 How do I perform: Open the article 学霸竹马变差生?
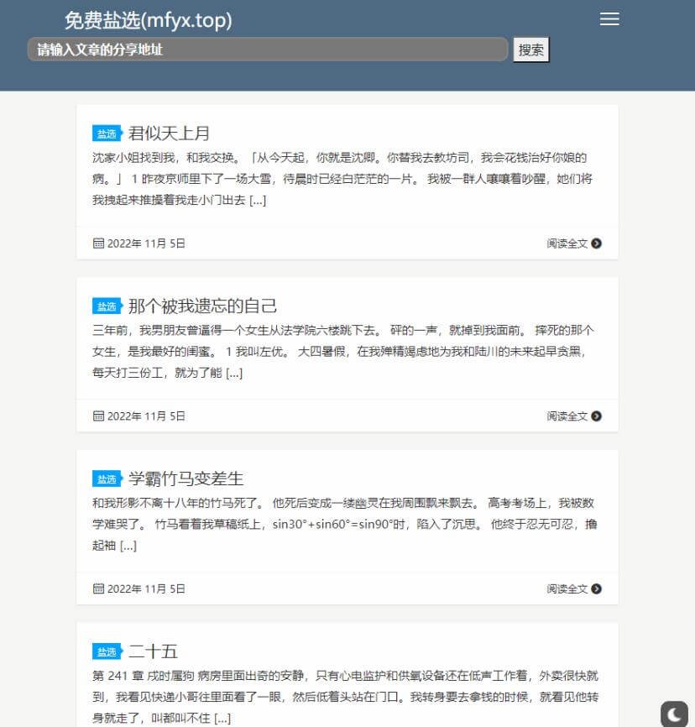point(186,479)
